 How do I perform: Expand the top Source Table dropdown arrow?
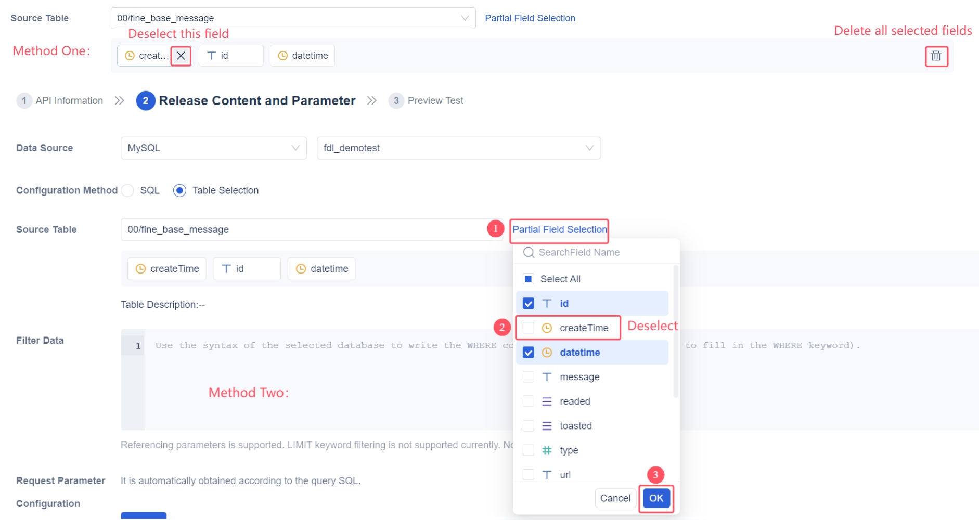click(x=465, y=18)
